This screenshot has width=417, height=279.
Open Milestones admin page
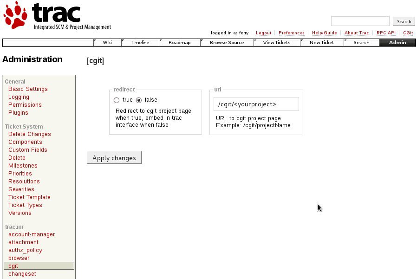23,166
